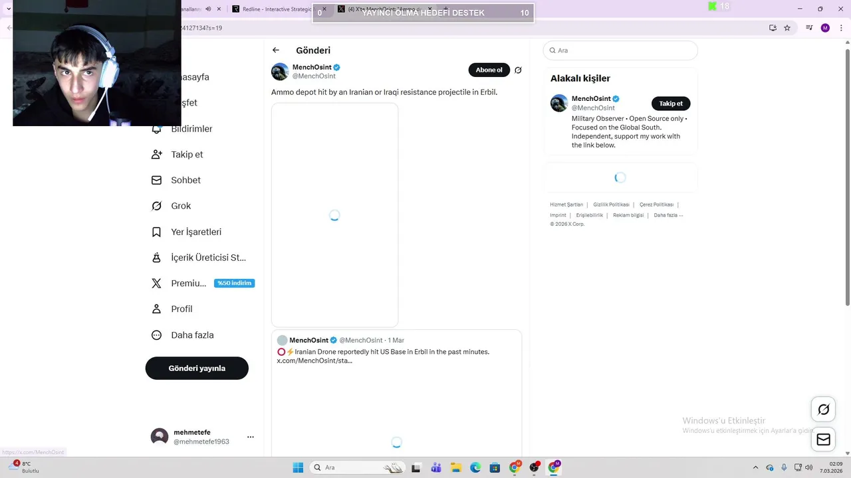Open Microsoft Teams on the taskbar
Image resolution: width=851 pixels, height=478 pixels.
436,467
